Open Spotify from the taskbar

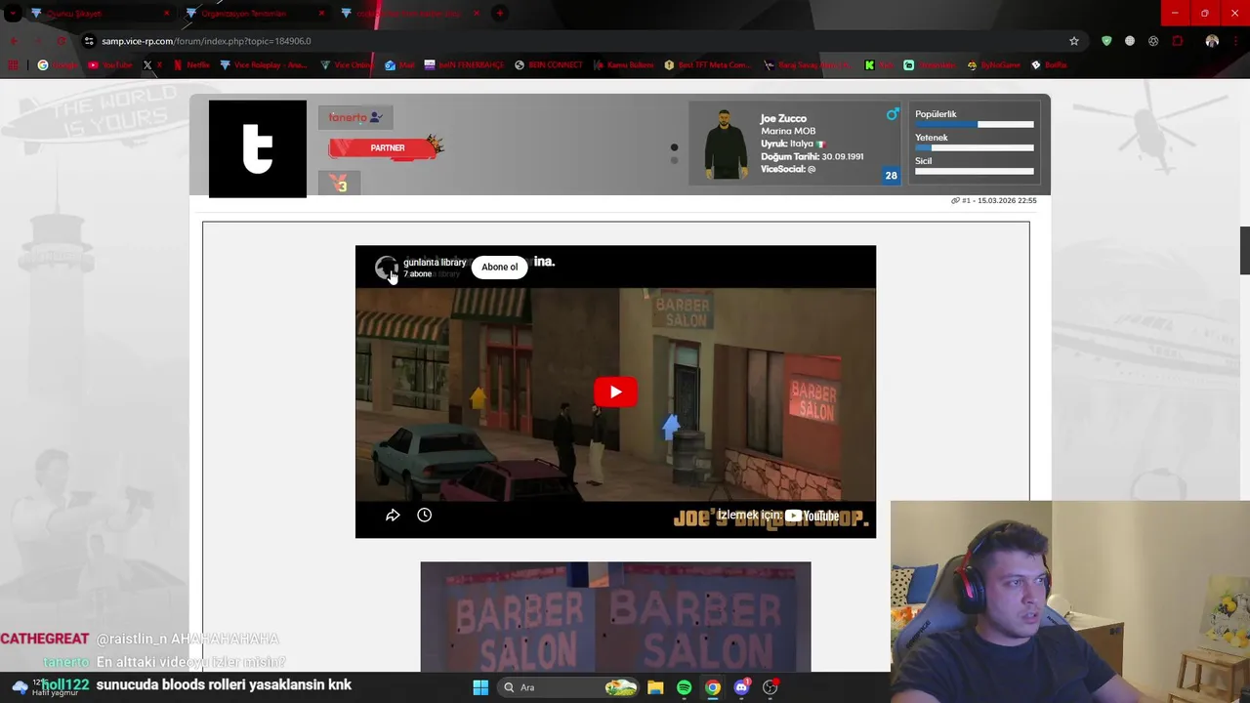tap(684, 687)
